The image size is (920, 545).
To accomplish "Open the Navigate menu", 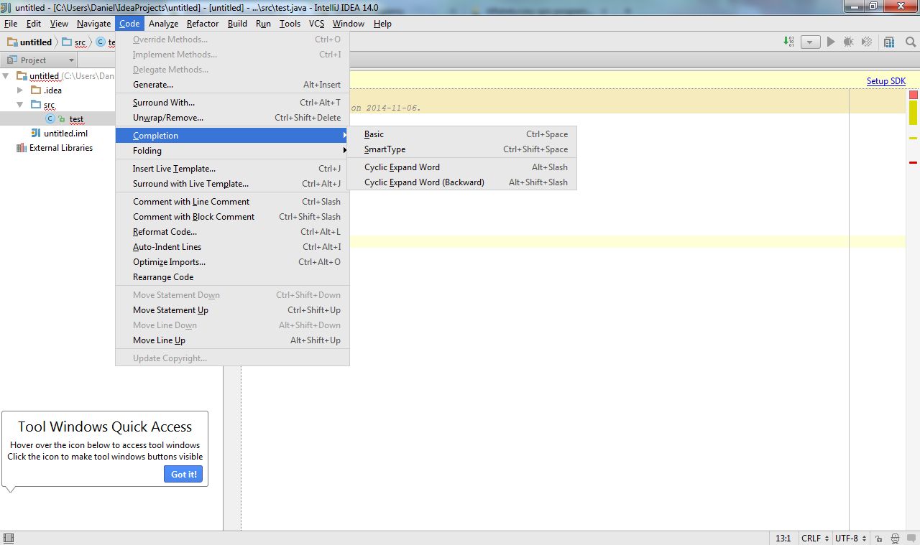I will tap(94, 24).
